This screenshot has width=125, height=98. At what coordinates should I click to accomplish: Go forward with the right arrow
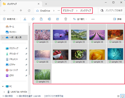pos(13,11)
